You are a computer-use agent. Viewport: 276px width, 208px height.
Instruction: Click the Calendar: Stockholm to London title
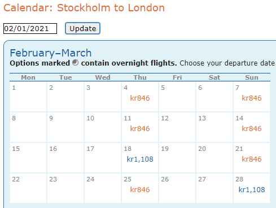pos(84,8)
